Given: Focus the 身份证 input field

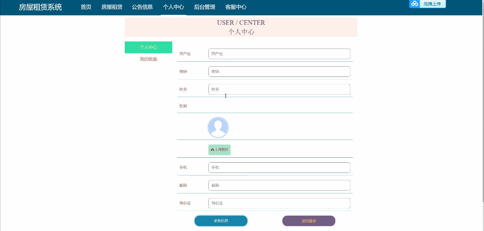Looking at the screenshot, I should point(279,203).
